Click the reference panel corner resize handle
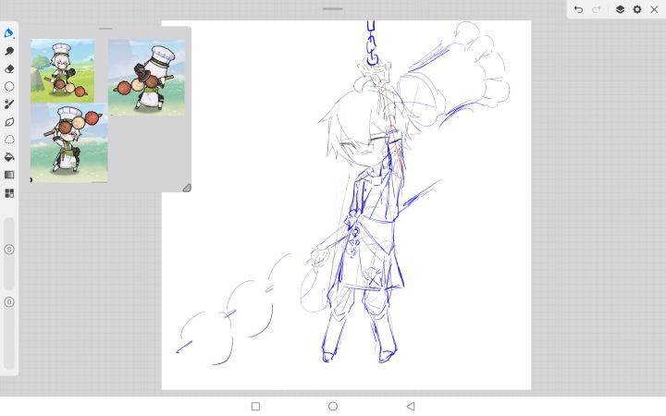 click(187, 188)
